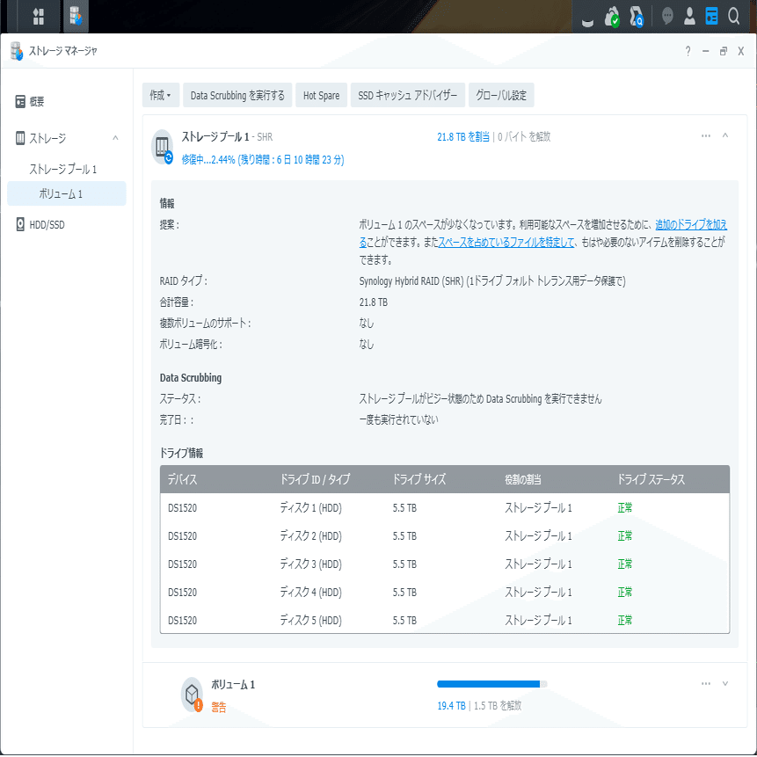757x757 pixels.
Task: Click the Storage Manager icon in the taskbar
Action: (75, 16)
